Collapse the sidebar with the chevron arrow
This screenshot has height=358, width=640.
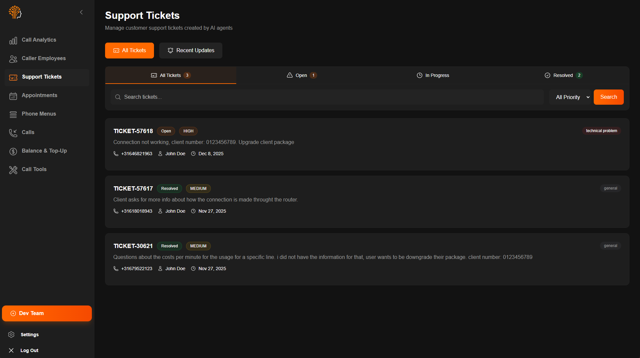click(81, 12)
